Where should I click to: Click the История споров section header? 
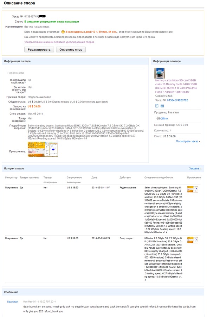tap(14, 168)
